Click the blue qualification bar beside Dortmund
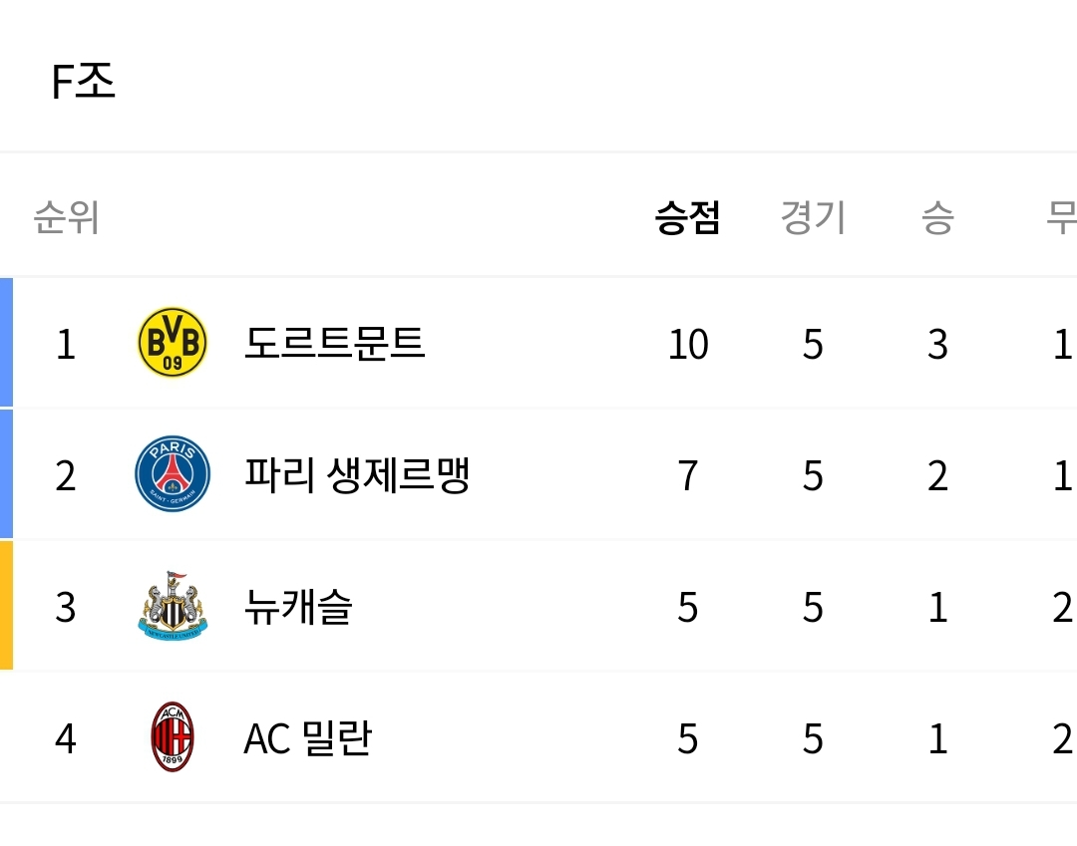The height and width of the screenshot is (846, 1077). coord(6,343)
